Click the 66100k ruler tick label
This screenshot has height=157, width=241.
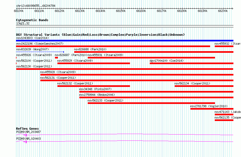(x=19, y=11)
